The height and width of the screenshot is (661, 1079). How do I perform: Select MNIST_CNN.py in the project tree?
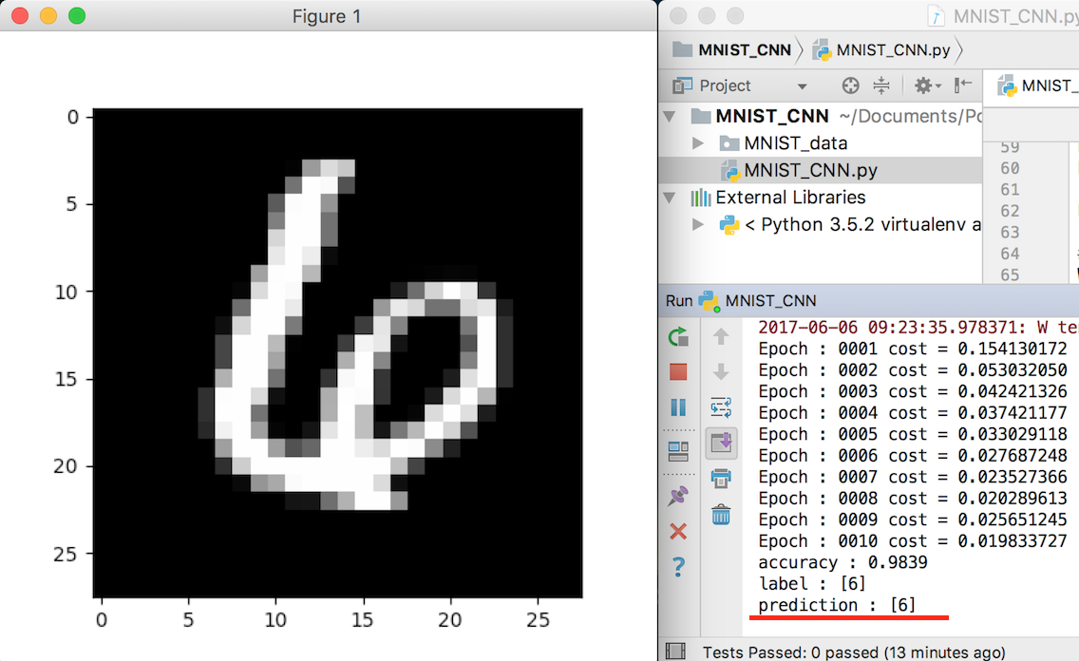pyautogui.click(x=821, y=170)
